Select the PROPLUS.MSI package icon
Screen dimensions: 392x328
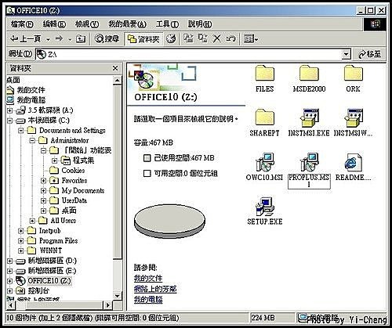pyautogui.click(x=309, y=162)
